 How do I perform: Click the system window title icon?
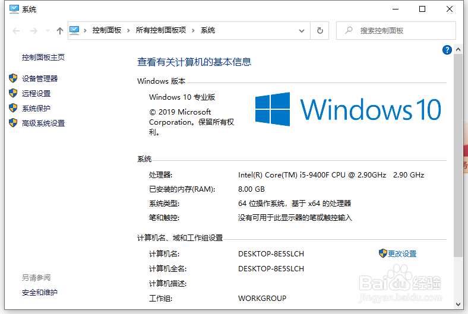click(x=14, y=9)
